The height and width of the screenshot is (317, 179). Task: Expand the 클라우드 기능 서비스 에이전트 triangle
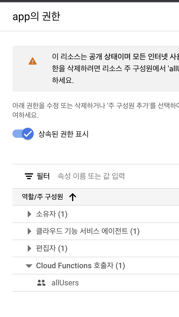pos(30,231)
